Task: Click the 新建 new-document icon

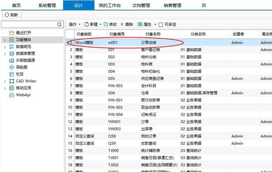Action: coord(87,24)
